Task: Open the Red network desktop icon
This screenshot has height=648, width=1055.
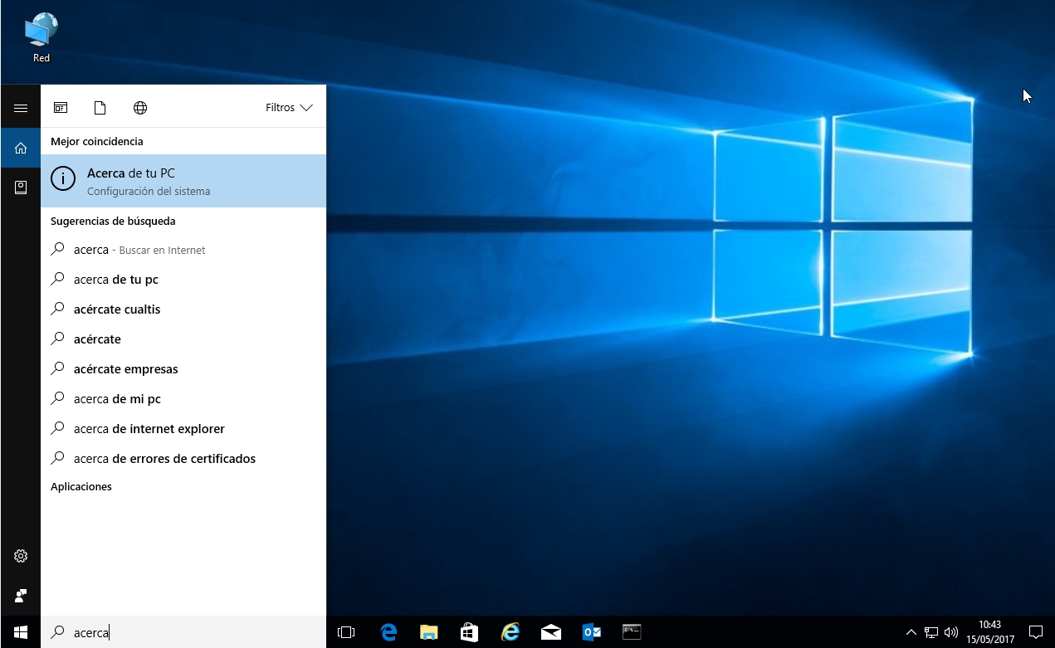Action: pos(42,38)
